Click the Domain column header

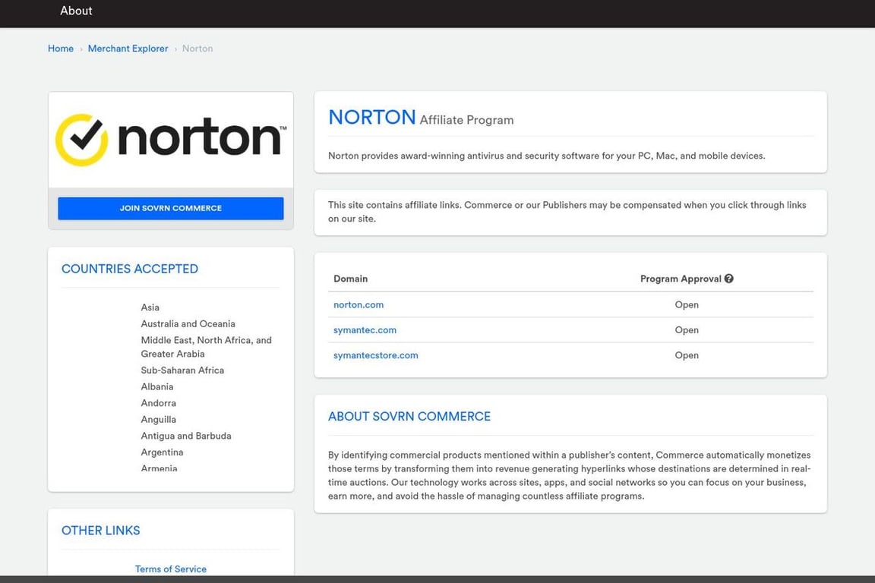point(350,279)
